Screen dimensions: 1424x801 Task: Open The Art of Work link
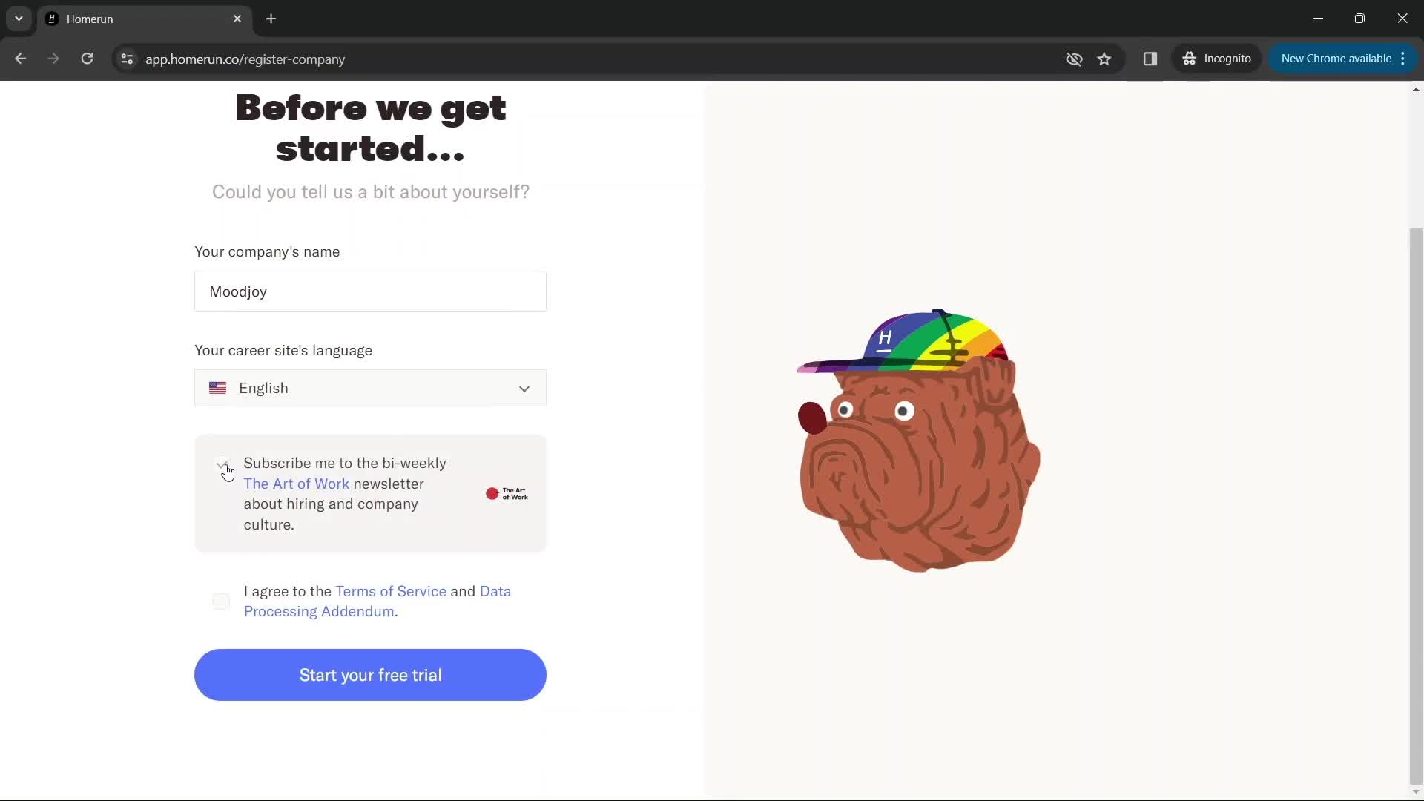[x=296, y=484]
